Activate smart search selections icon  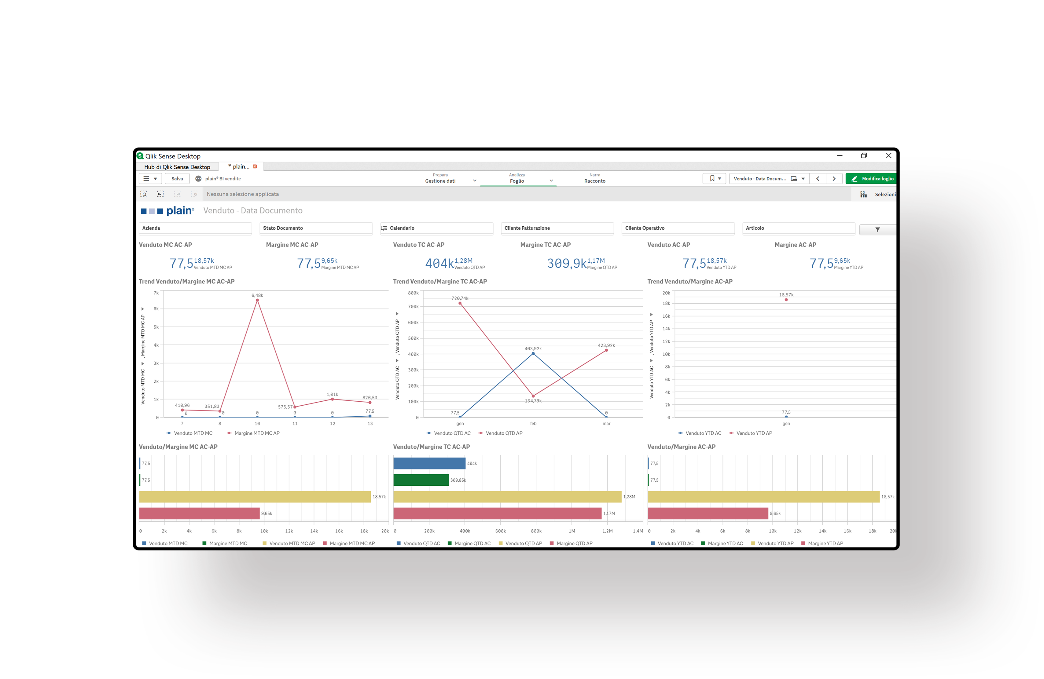pos(143,194)
